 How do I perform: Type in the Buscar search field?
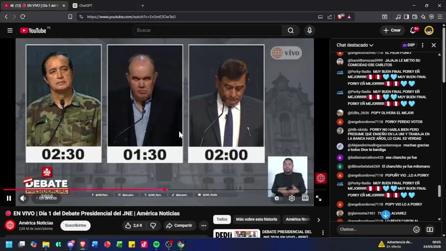tap(207, 30)
